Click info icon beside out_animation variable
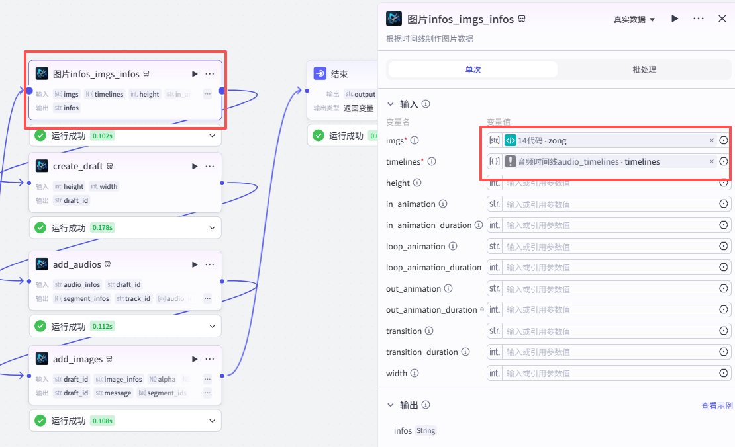This screenshot has width=735, height=447. (x=448, y=288)
